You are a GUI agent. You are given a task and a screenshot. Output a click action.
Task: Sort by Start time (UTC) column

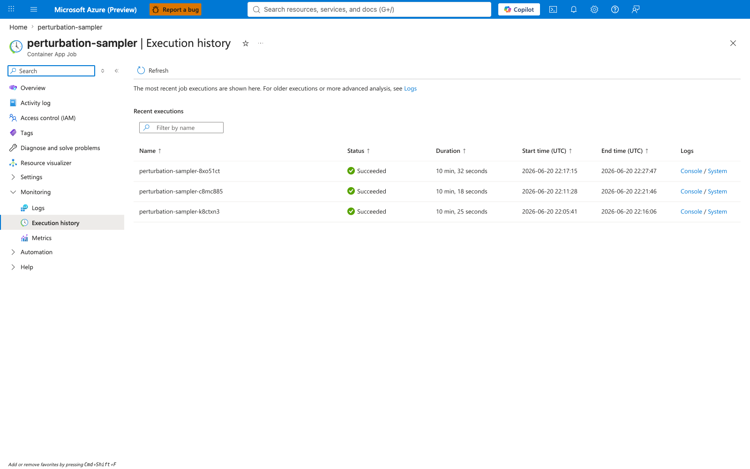[547, 151]
